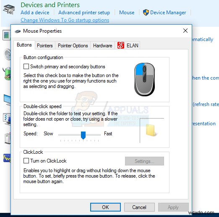Open Advanced printer setup link
219x217 pixels.
[84, 13]
